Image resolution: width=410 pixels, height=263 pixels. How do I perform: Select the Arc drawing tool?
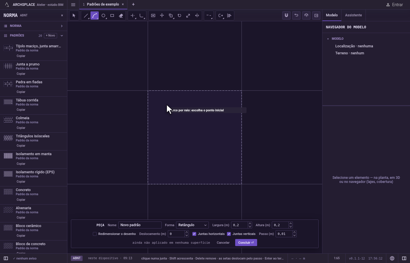click(x=95, y=15)
